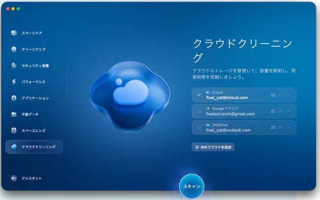Open OneDrive row more-options dots
Screen dimensions: 320x200
point(289,127)
